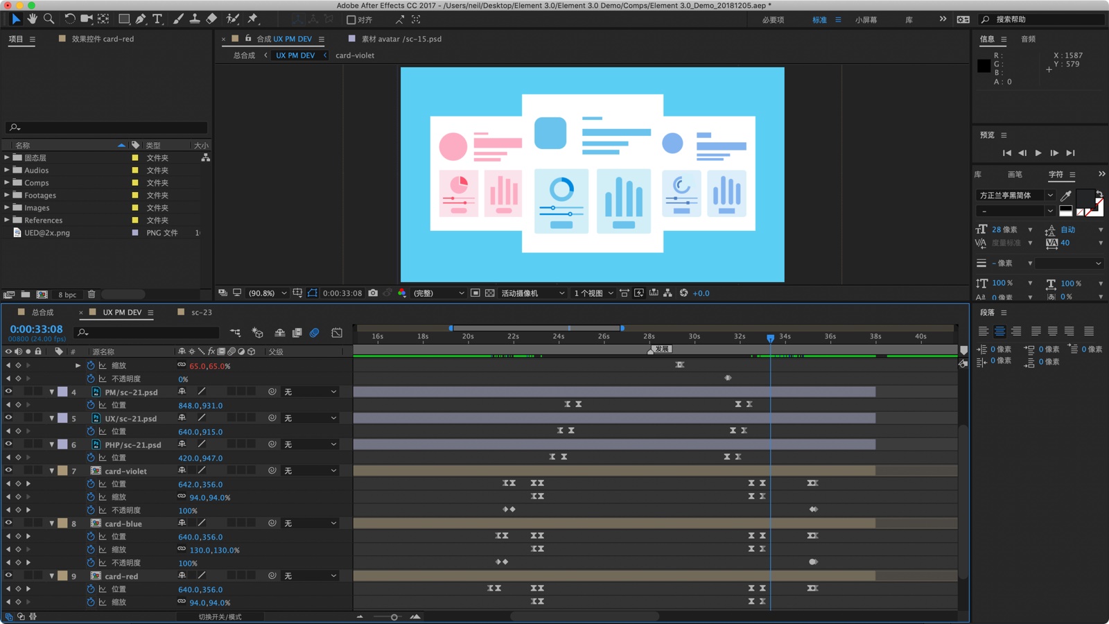
Task: Toggle visibility of PM/sc-21.psd layer
Action: 8,392
